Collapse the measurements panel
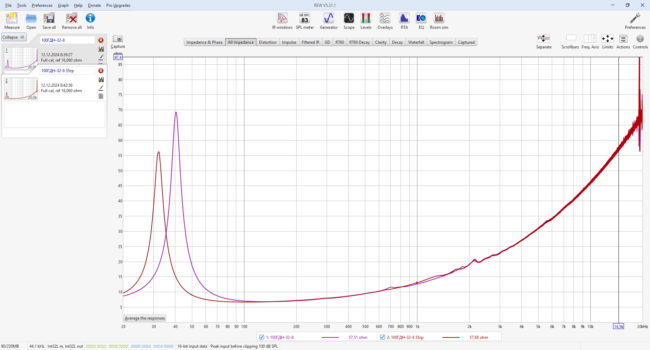 pos(14,37)
